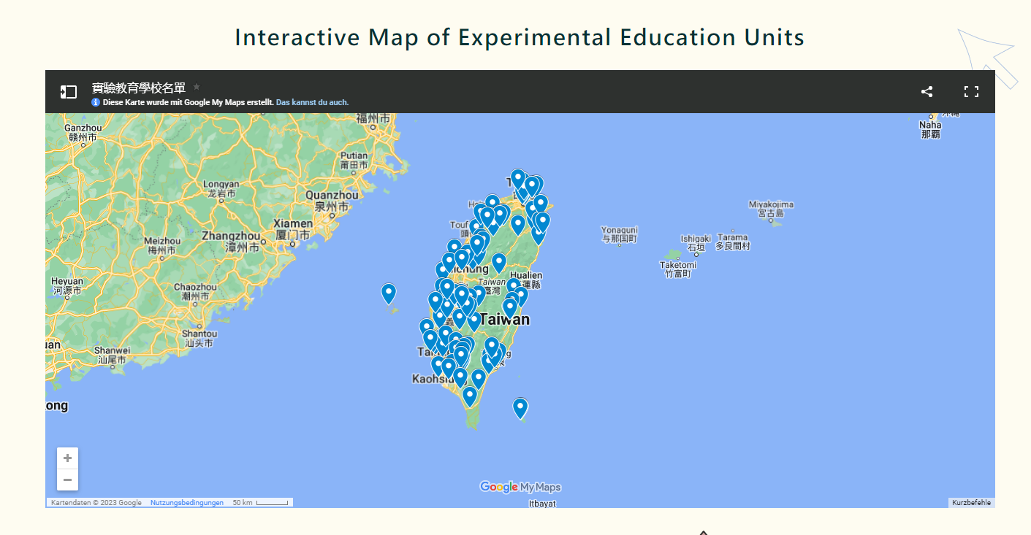Image resolution: width=1031 pixels, height=535 pixels.
Task: Select the marker on the southeast offshore island
Action: click(520, 409)
